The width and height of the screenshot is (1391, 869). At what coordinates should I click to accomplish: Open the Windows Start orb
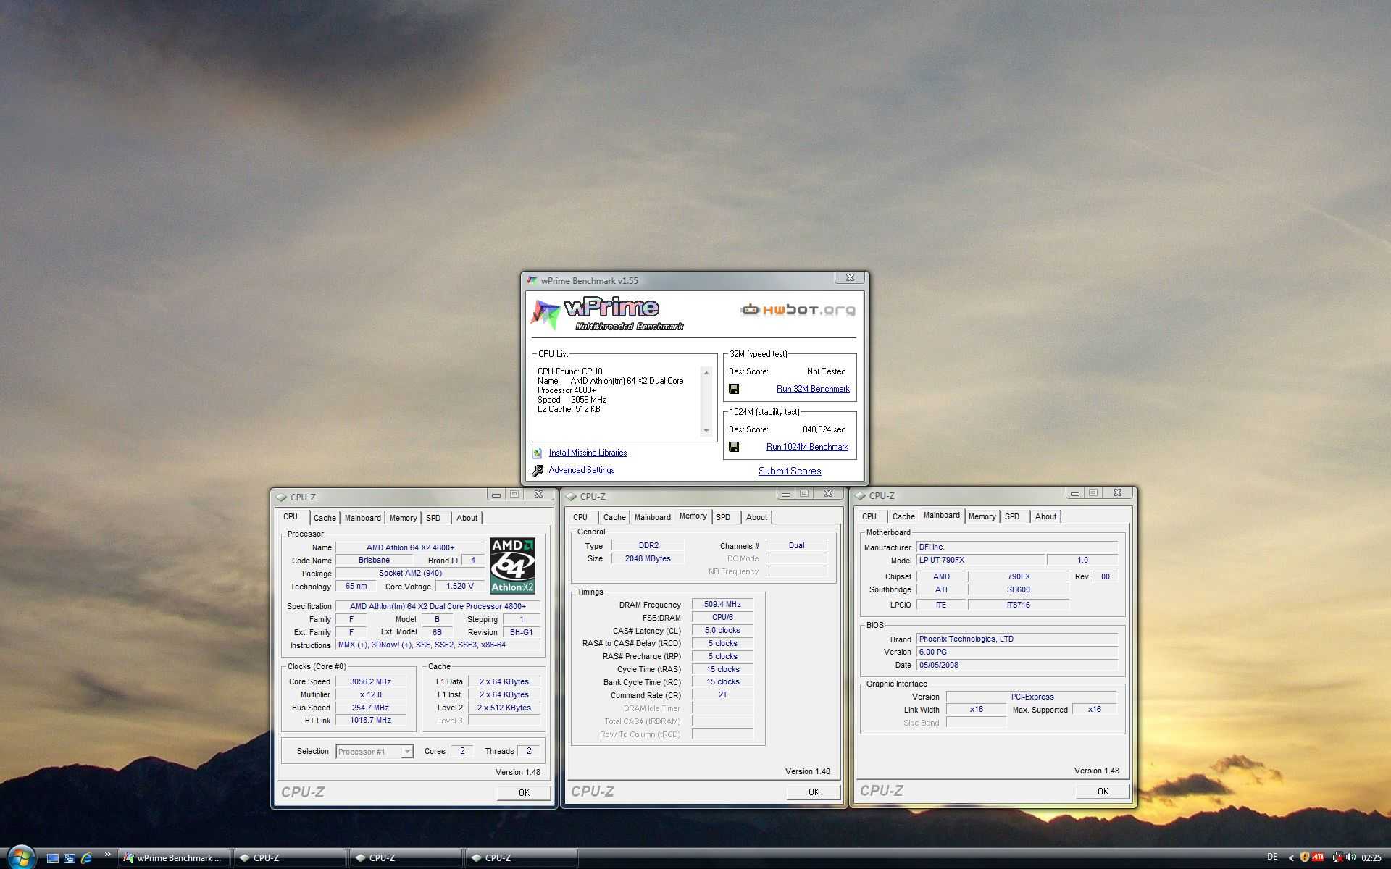coord(21,857)
